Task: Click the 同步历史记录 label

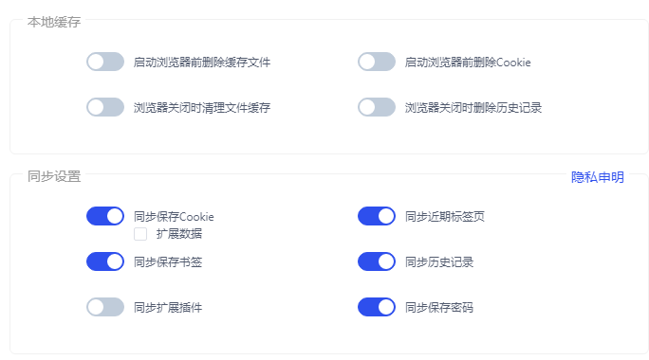Action: [439, 262]
